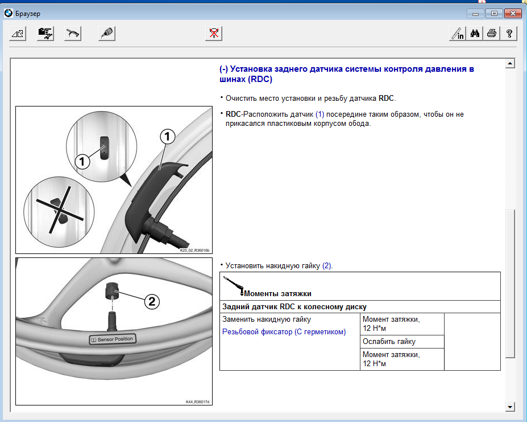The height and width of the screenshot is (422, 527).
Task: Click the 'Моменты затяжки' torque table header
Action: coord(277,293)
